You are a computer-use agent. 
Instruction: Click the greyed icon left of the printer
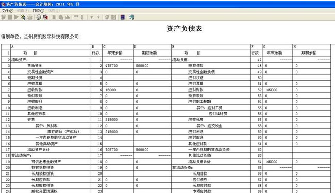point(30,17)
